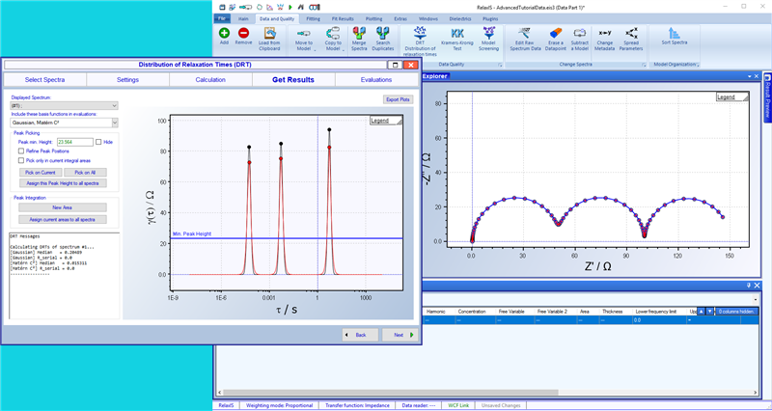The width and height of the screenshot is (772, 411).
Task: Expand Legend in the Nyquist plot
Action: coord(732,97)
